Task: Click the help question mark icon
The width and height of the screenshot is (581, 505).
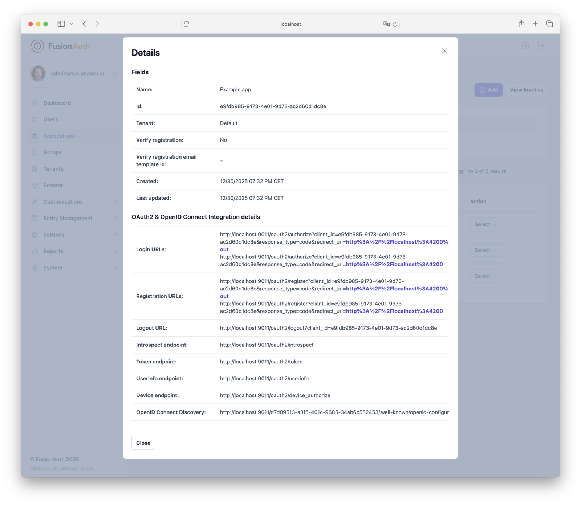Action: tap(525, 46)
